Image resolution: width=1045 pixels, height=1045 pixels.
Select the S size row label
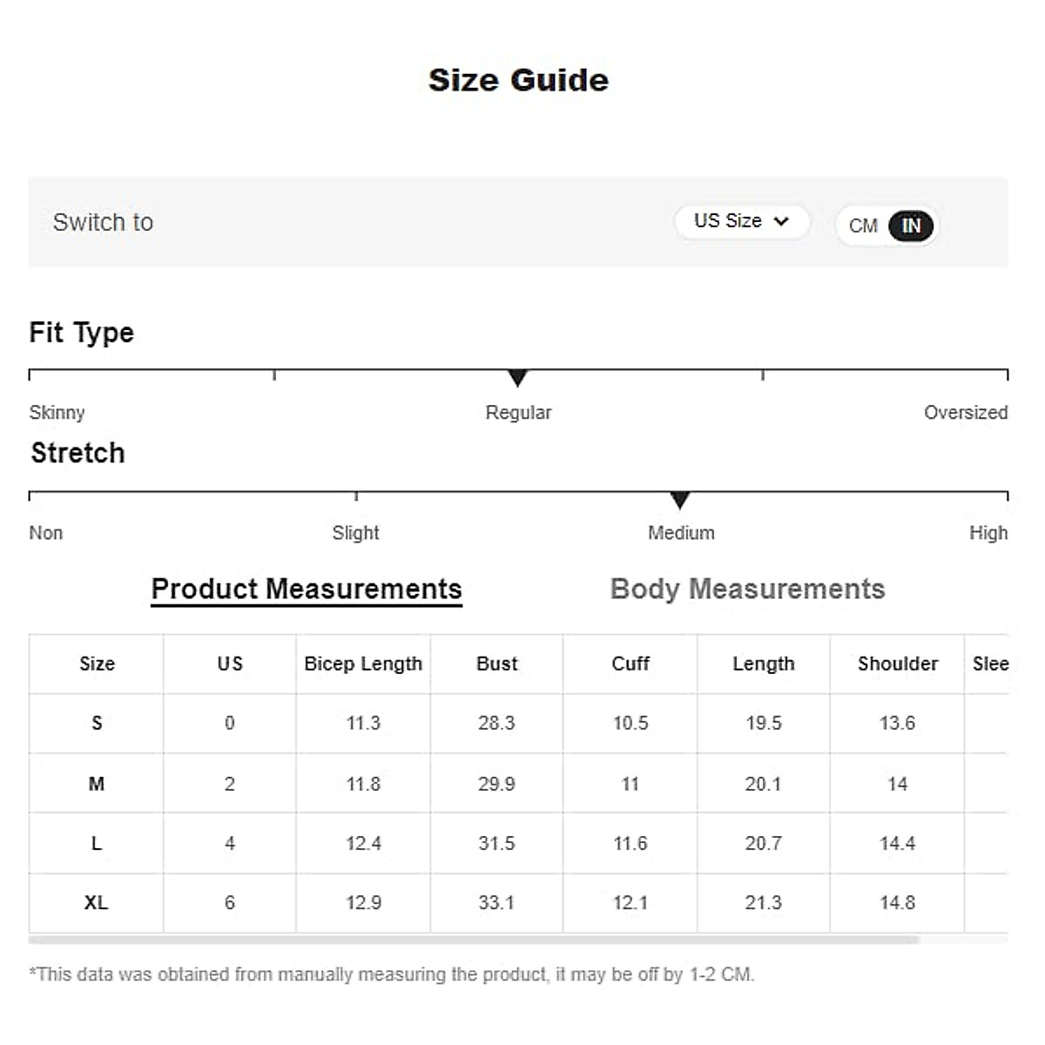pos(97,723)
